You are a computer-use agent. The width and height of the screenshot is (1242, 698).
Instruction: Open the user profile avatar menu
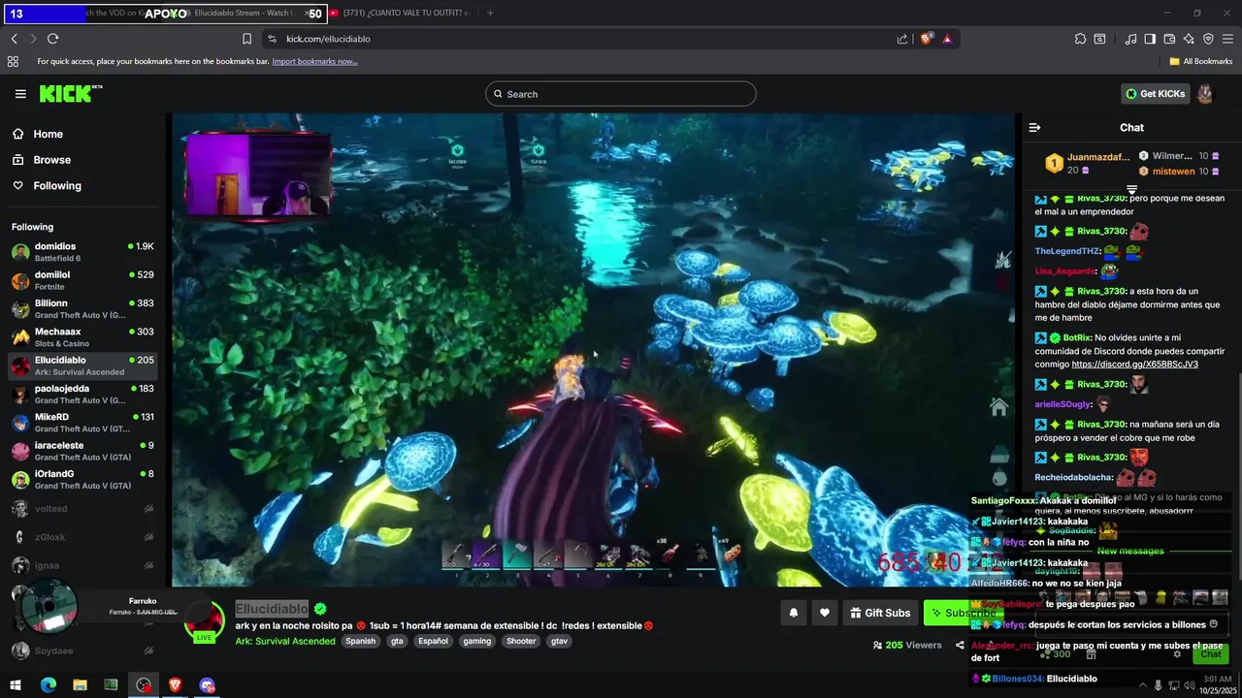(x=1205, y=94)
